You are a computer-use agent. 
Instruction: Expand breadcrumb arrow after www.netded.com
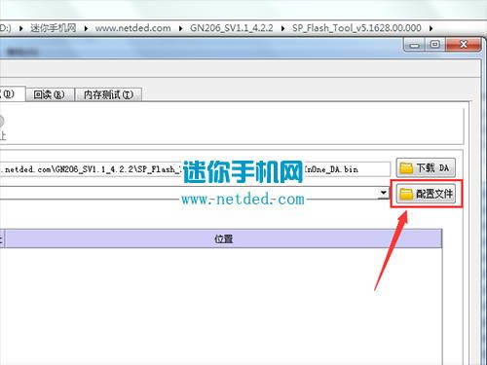pos(181,28)
